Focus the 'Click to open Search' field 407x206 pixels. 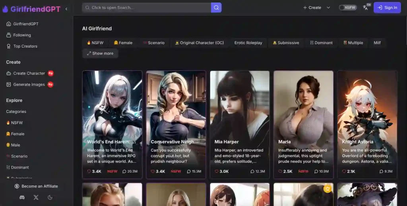(147, 8)
